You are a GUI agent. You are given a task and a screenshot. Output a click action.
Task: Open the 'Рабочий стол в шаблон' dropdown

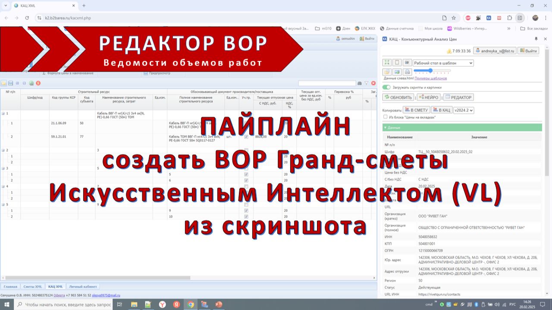443,63
